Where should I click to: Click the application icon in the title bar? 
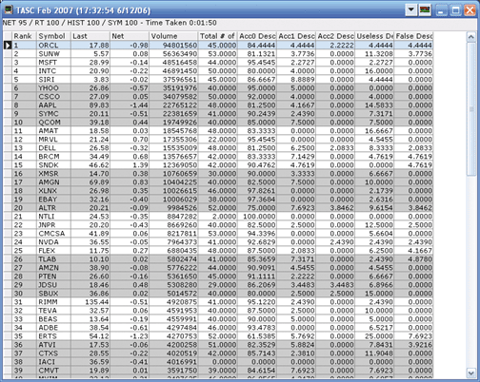coord(9,10)
